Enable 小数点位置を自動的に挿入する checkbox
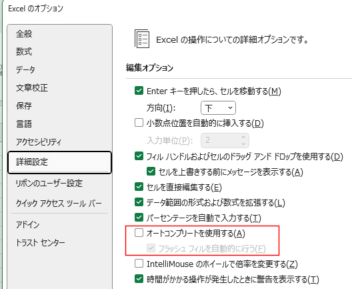352x289 pixels. 139,123
